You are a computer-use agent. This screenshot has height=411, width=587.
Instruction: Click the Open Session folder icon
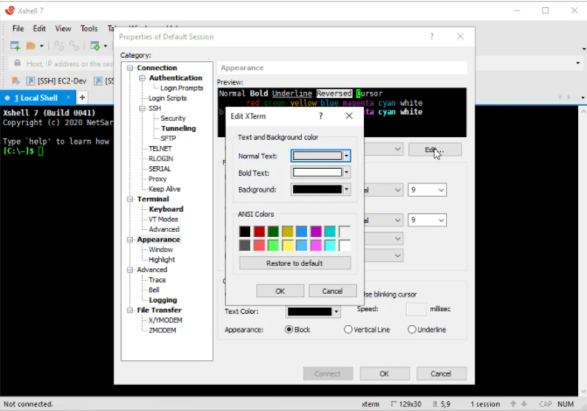31,45
